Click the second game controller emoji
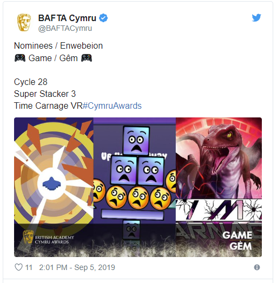Screen dimensions: 277x283 pyautogui.click(x=87, y=58)
